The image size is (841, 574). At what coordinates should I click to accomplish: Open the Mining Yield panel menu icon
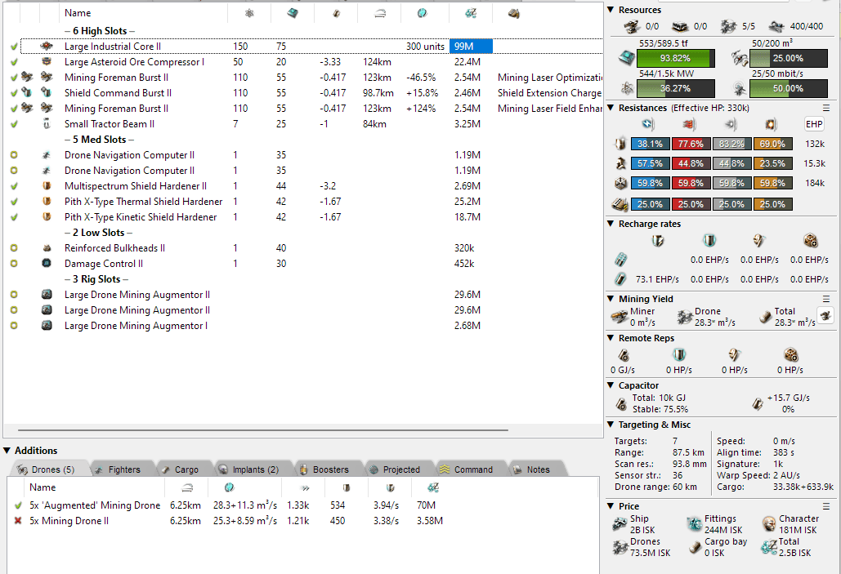click(x=826, y=299)
